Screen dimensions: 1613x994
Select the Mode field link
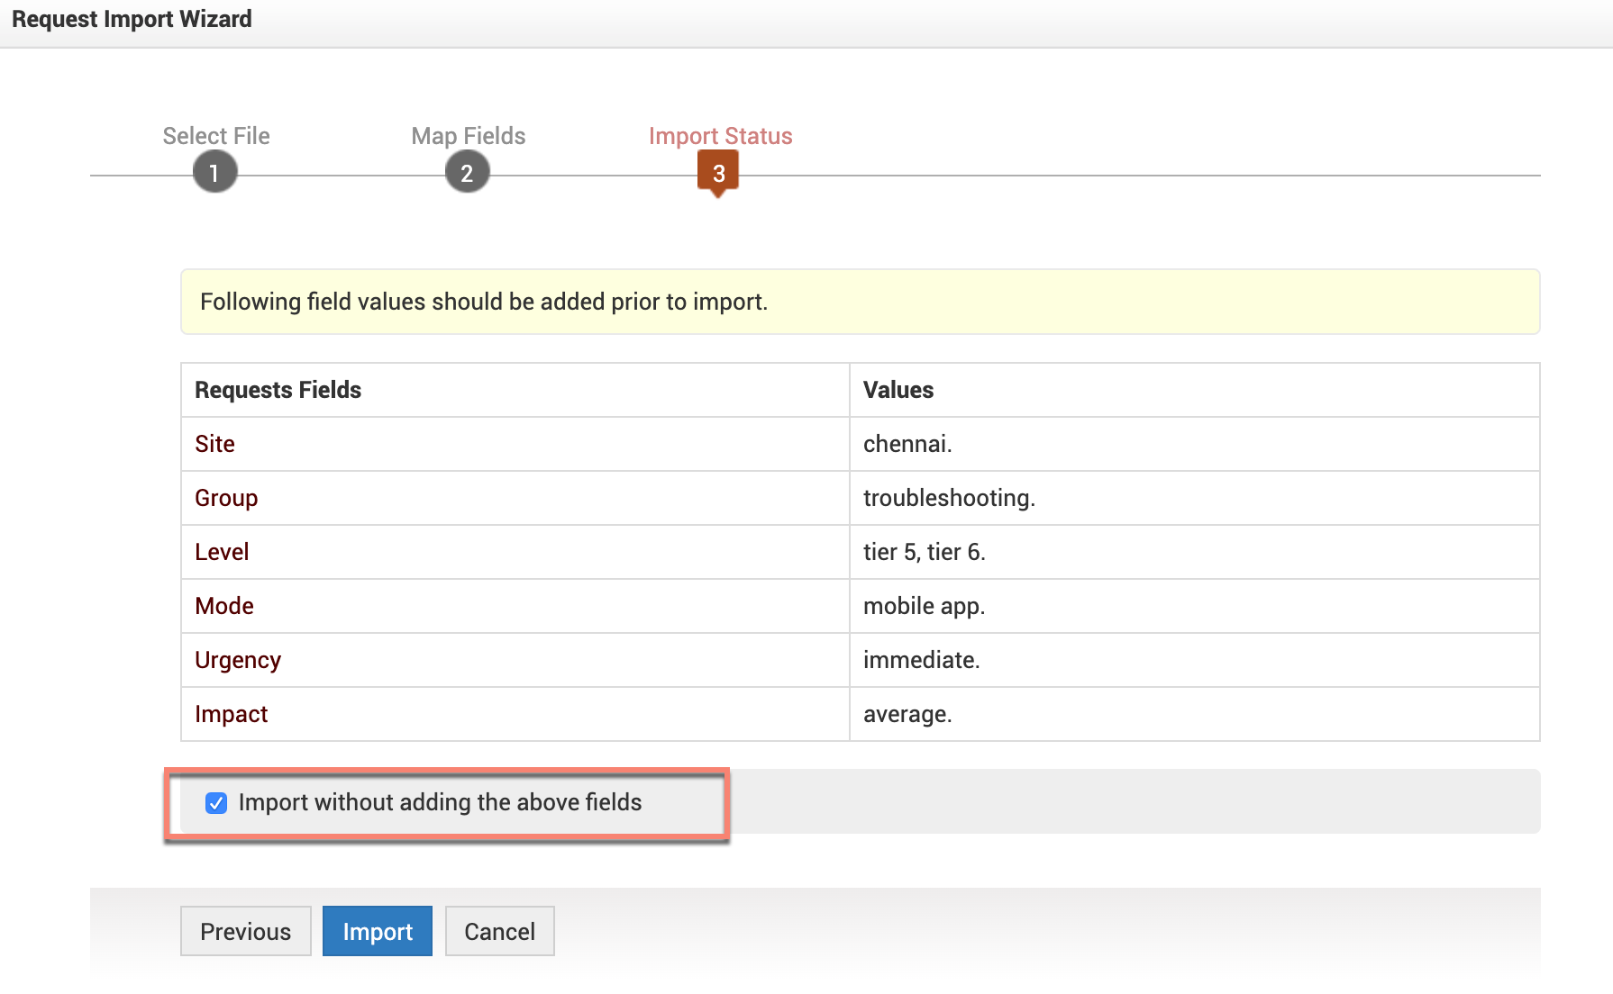224,606
